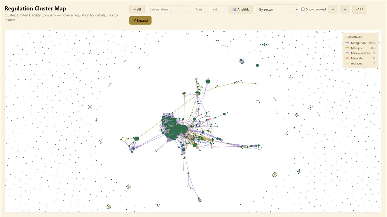Click the Regulation Cluster Map title
The height and width of the screenshot is (217, 387).
point(35,8)
